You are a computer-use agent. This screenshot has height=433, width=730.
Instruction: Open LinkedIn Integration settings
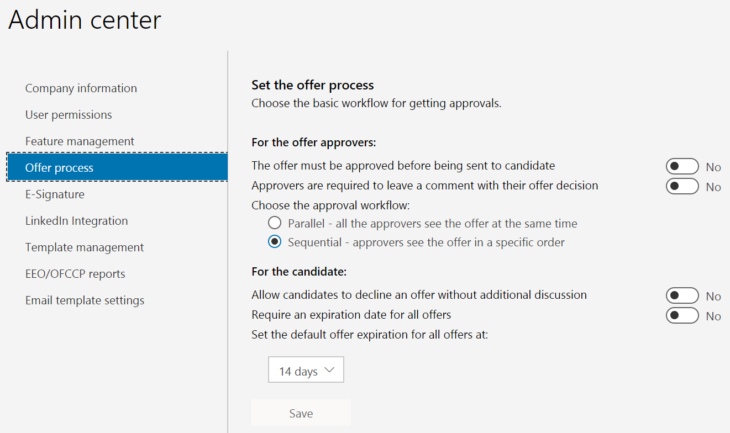pyautogui.click(x=76, y=220)
